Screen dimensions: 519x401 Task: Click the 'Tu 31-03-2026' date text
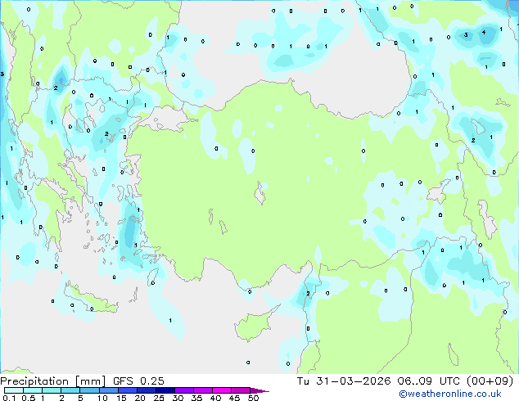[x=344, y=381]
